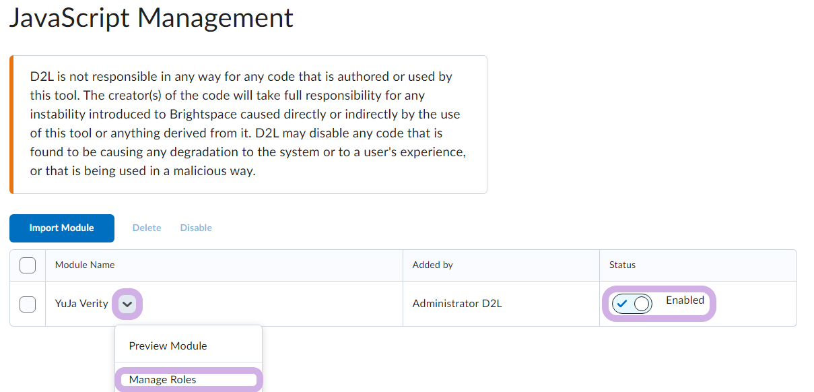814x392 pixels.
Task: Click the Administrator D2L cell
Action: 457,304
